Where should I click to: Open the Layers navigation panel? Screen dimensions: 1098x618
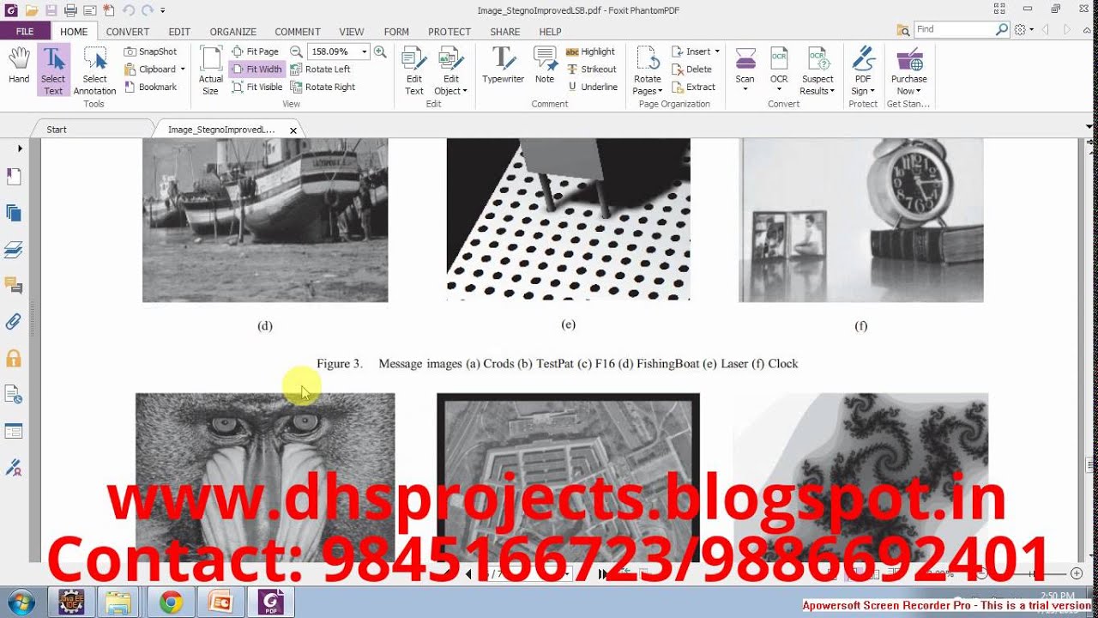pyautogui.click(x=13, y=250)
